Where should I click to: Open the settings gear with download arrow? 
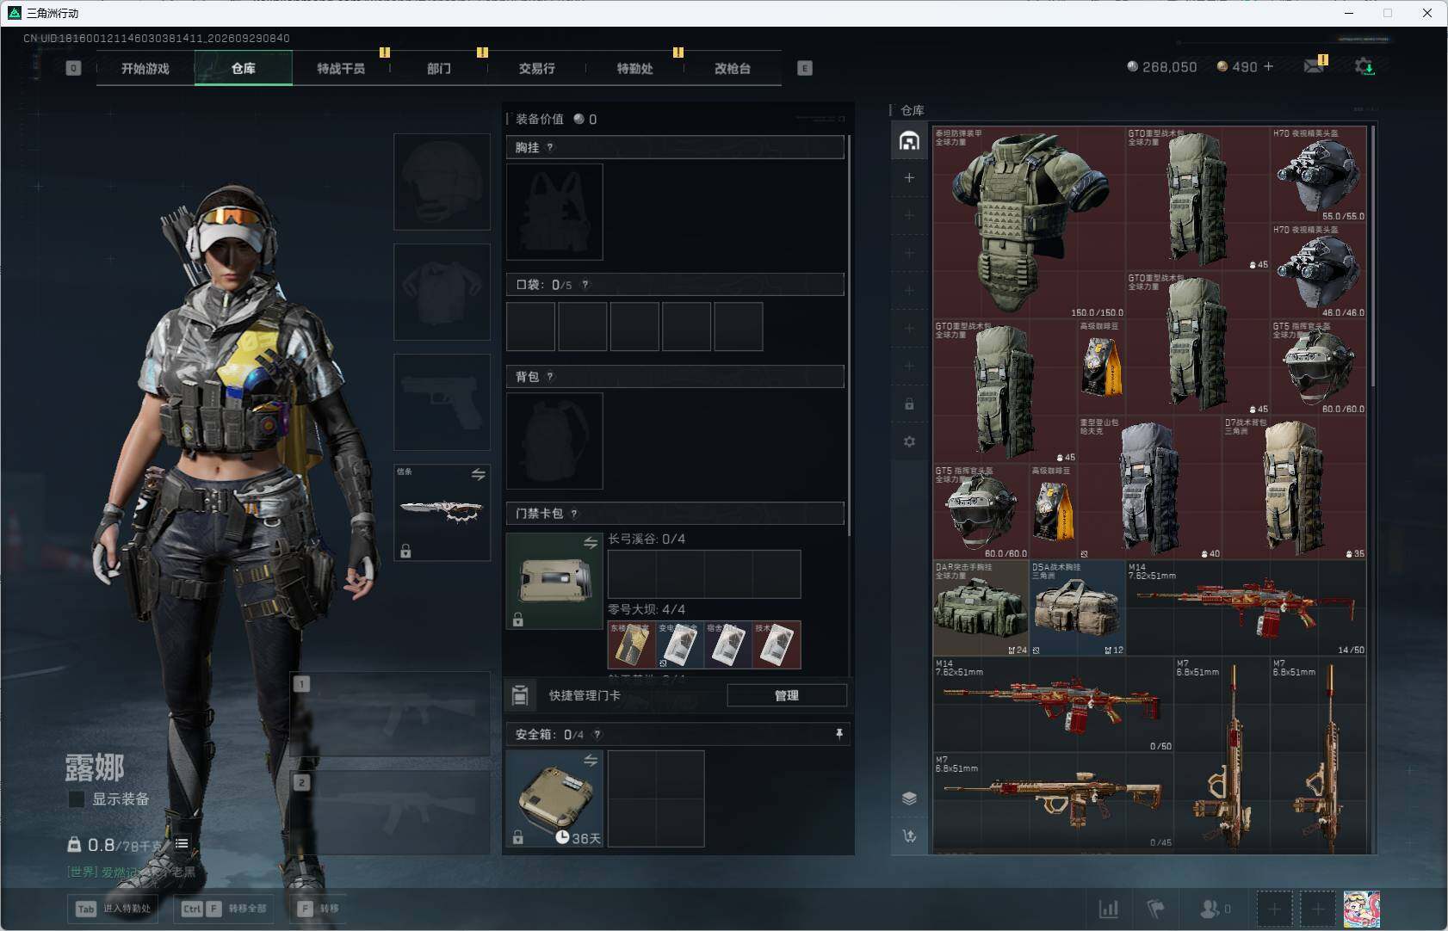[x=1364, y=66]
